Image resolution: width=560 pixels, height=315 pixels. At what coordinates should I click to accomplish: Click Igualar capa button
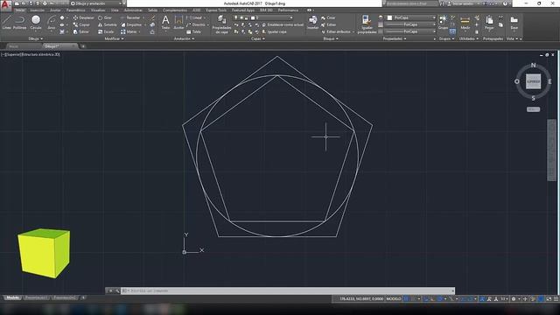tap(274, 31)
